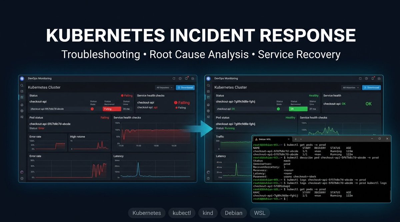Click the Download button in right dashboard
400x222 pixels.
(x=371, y=88)
